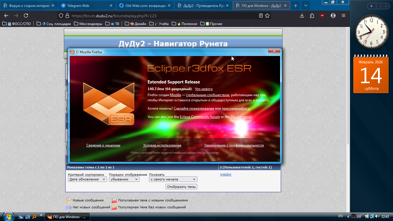
Task: Bookmark this page with the star icon
Action: (267, 16)
